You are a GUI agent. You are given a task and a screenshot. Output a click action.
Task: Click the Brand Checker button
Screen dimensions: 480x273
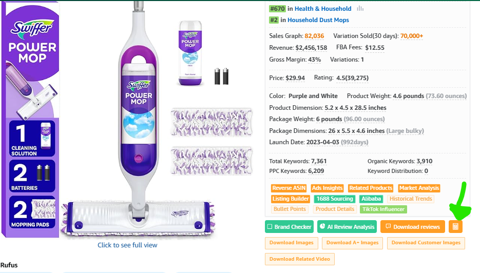(289, 227)
